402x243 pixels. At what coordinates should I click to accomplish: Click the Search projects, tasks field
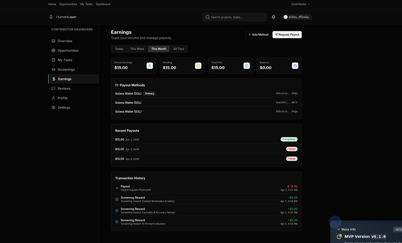234,17
